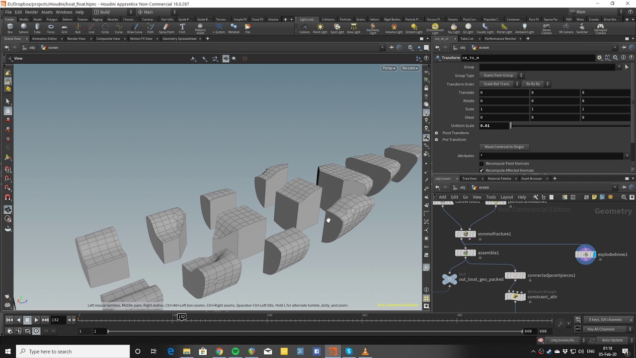Select the Sphere shelf tool
This screenshot has height=358, width=636.
pyautogui.click(x=23, y=29)
